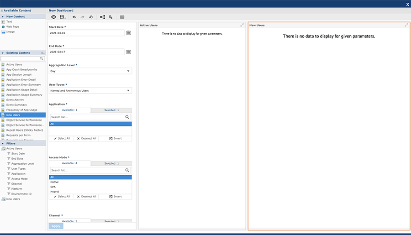Click the preview (eye) toolbar icon
Viewport: 411px width, 235px height.
click(x=53, y=17)
